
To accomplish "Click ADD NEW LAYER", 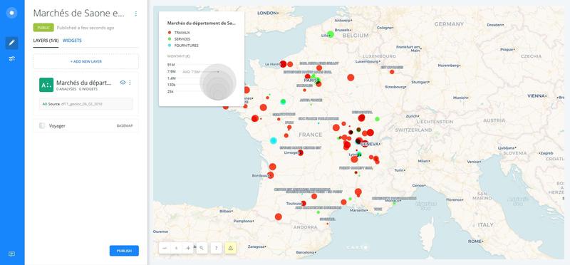I will click(x=85, y=62).
